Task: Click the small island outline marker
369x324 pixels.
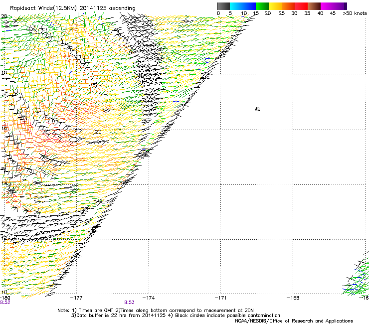Action: (x=257, y=109)
